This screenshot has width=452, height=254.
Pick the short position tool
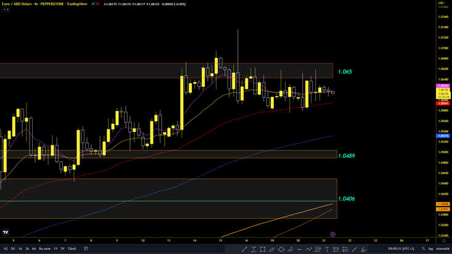click(345, 249)
